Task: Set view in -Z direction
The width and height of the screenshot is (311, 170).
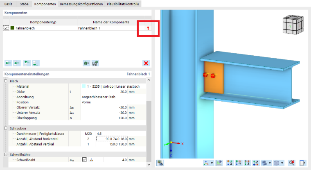Action: [256, 163]
